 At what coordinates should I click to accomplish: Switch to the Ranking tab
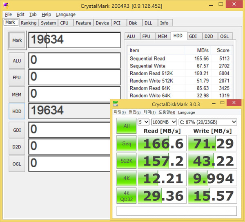(x=29, y=23)
